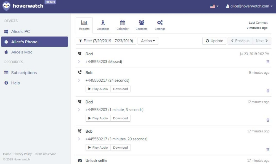Click the Home footer link

pos(7,154)
